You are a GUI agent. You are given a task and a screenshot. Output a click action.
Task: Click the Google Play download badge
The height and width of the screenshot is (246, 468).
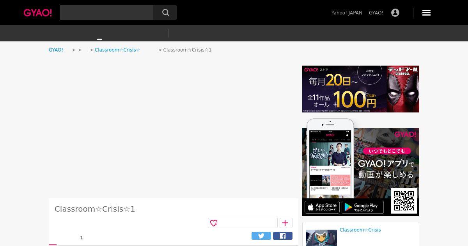(363, 207)
